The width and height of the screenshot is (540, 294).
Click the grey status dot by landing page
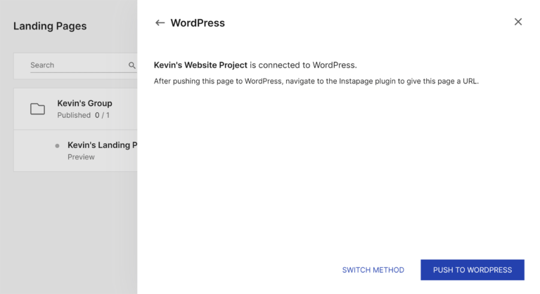pyautogui.click(x=57, y=146)
